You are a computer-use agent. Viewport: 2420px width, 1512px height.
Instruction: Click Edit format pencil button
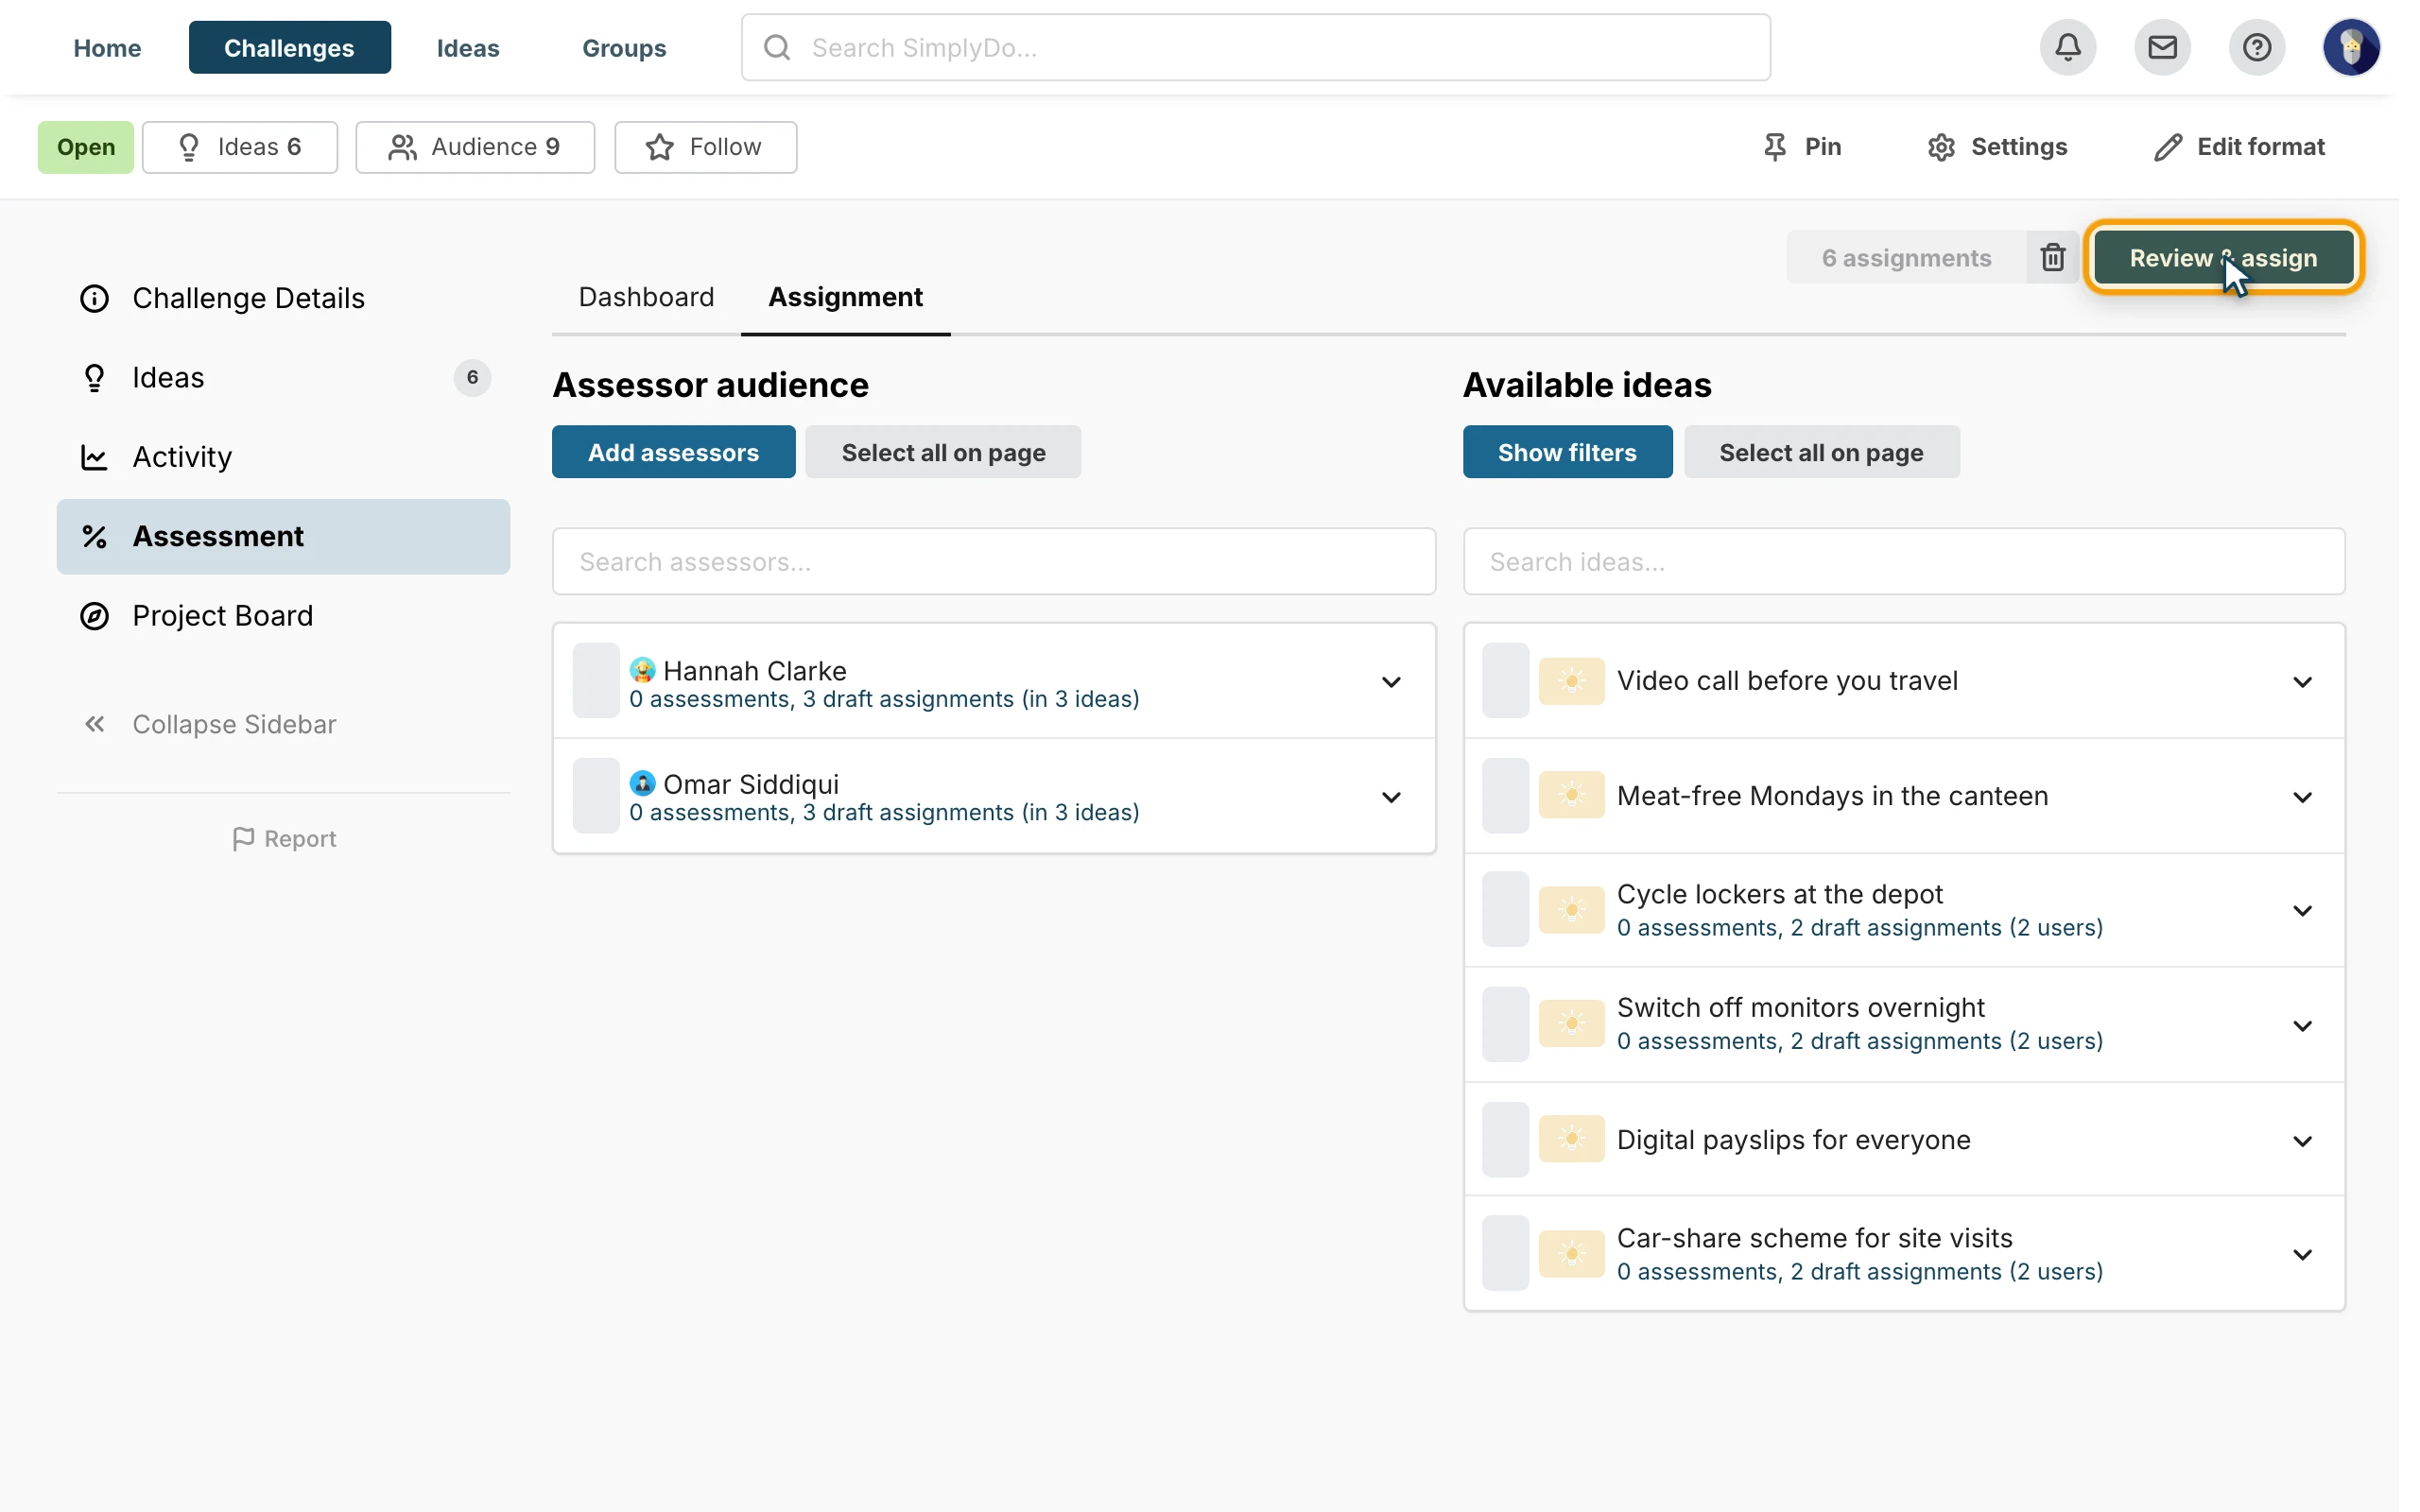[2238, 147]
